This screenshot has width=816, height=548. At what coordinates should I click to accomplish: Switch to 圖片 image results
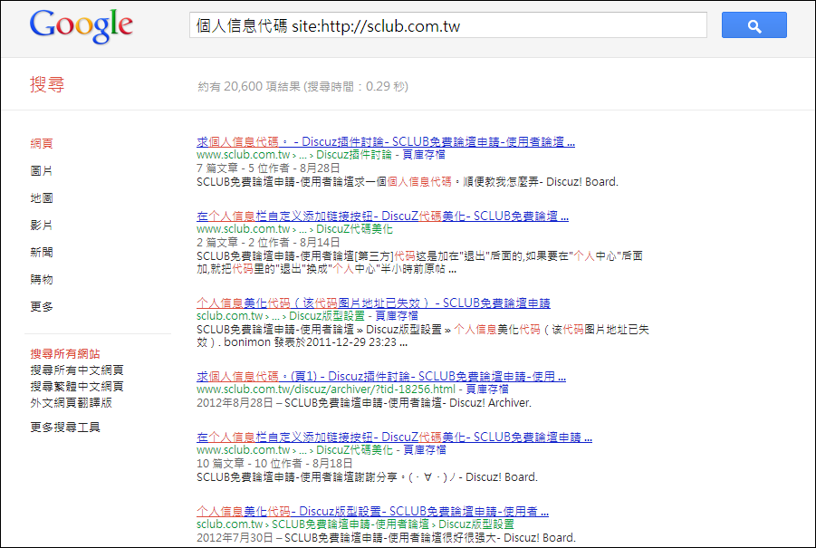pos(42,170)
